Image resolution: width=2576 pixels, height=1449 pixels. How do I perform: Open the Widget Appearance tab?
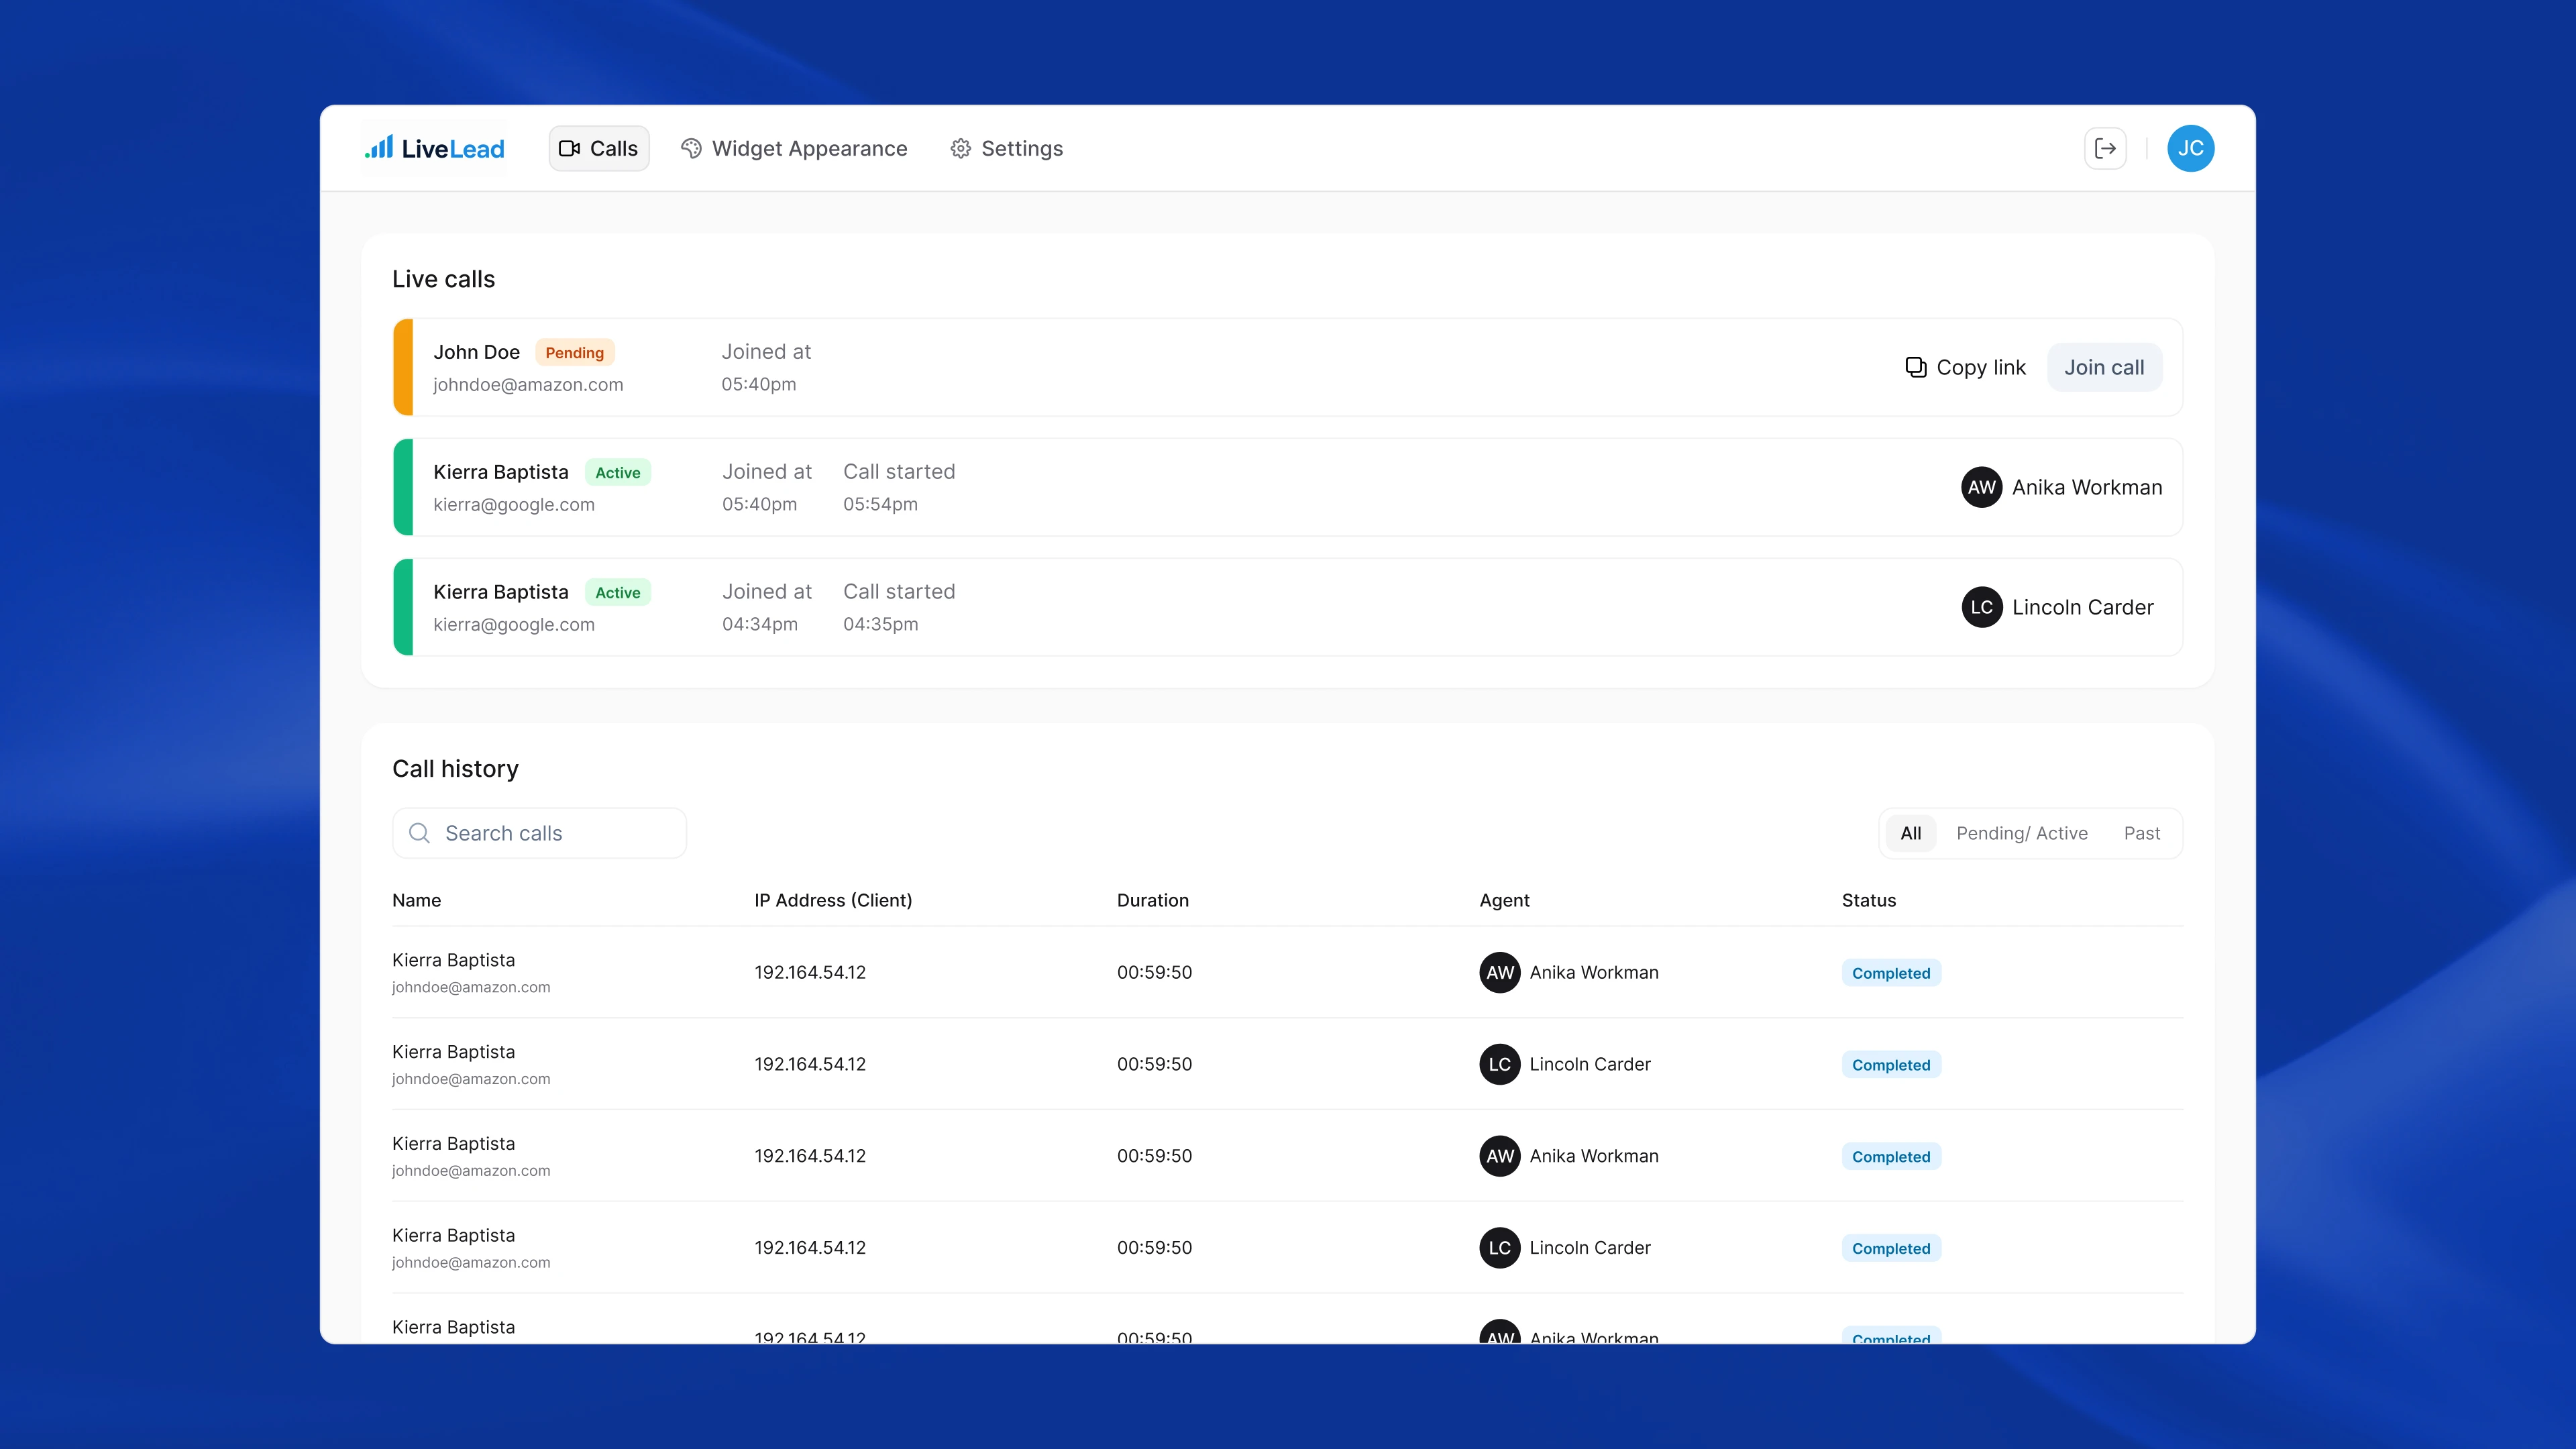[x=795, y=148]
